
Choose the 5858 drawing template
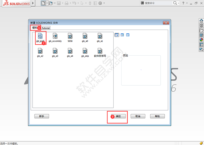70,38
